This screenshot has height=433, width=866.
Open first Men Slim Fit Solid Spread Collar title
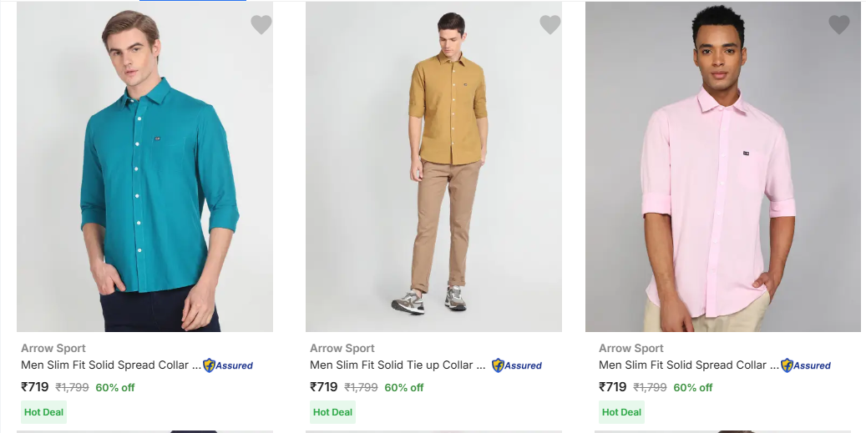coord(110,365)
